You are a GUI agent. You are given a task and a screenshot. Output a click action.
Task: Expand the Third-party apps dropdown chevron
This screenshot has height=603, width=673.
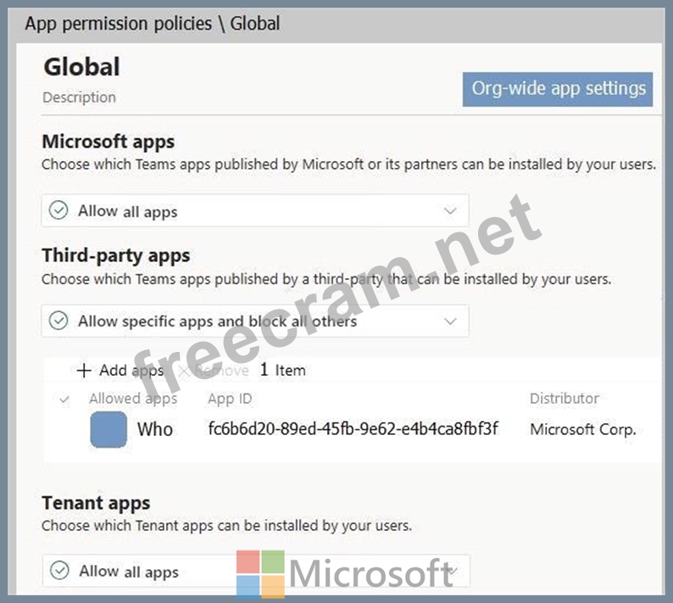450,321
